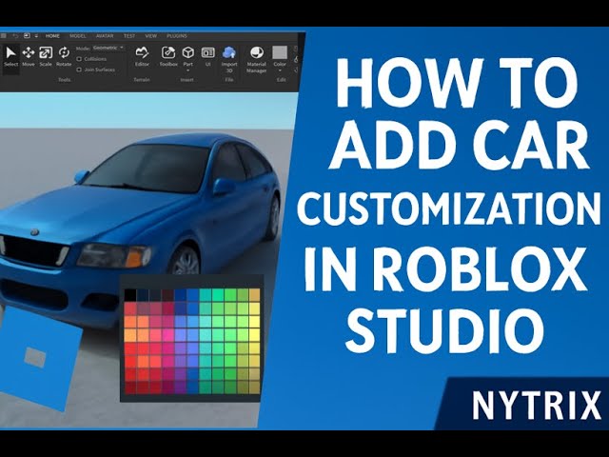This screenshot has width=609, height=457.
Task: Open the quick access customize arrow
Action: pos(36,36)
